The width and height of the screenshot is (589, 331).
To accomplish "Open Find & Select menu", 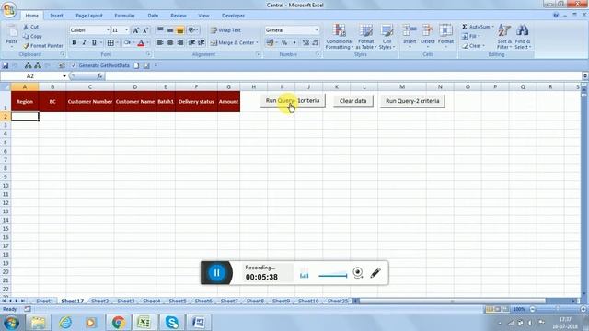I will pyautogui.click(x=523, y=37).
